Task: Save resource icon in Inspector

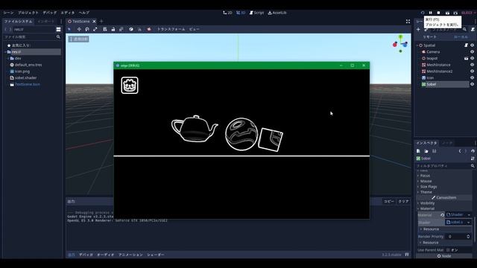Action: pos(434,151)
